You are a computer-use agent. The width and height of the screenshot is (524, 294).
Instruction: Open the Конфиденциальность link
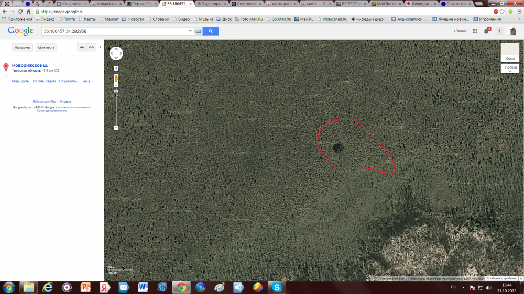coord(52,111)
